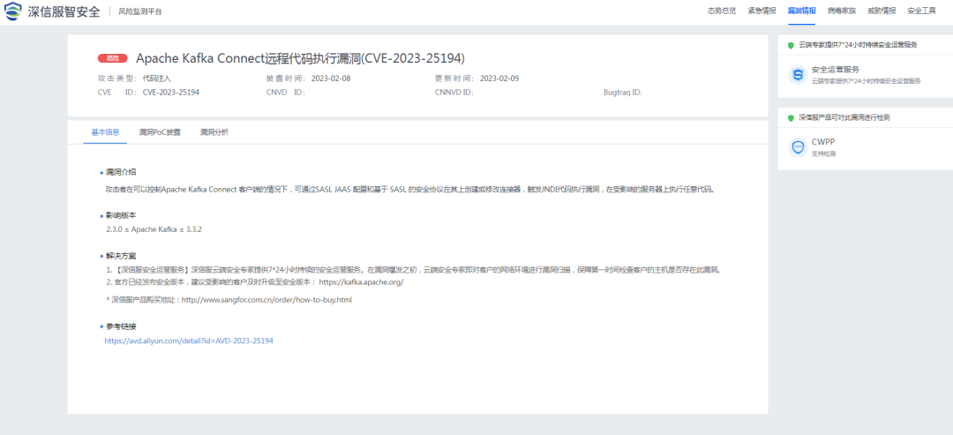
Task: Open the 病毒家族 nav item
Action: click(841, 11)
